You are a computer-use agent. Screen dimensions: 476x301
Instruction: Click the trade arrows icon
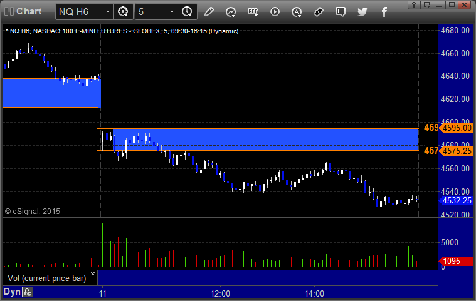coord(319,12)
